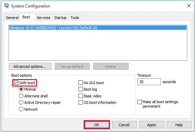Click the System Configuration title bar icon
The width and height of the screenshot is (195, 132).
click(6, 6)
